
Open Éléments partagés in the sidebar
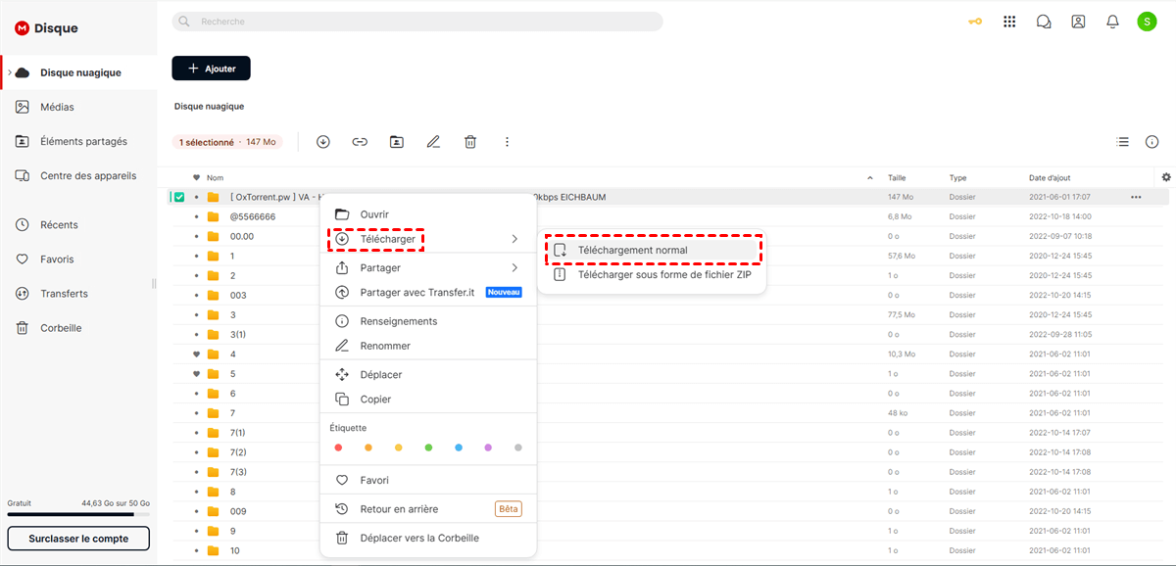coord(78,141)
